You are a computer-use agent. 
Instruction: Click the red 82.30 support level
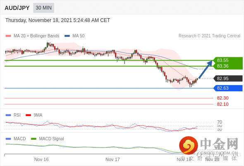222,98
